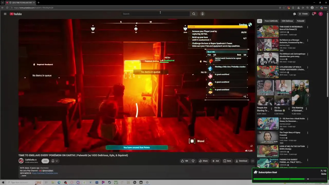This screenshot has height=185, width=329.
Task: Open subscription notification preferences bell dropdown
Action: (54, 161)
